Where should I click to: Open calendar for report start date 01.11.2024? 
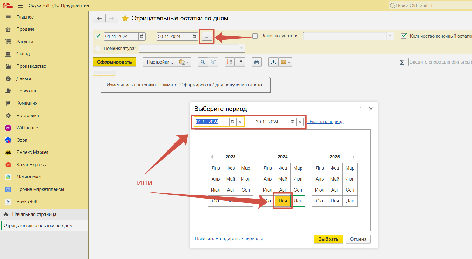[142, 36]
